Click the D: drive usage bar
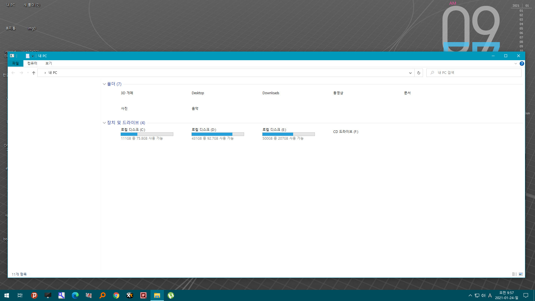 (218, 134)
